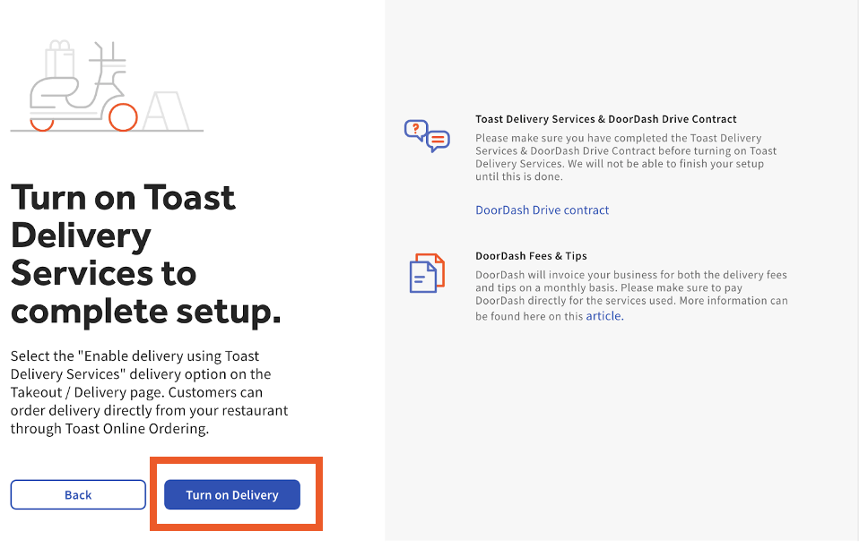
Task: Click the takeout bags atop the scooter graphic
Action: (59, 59)
